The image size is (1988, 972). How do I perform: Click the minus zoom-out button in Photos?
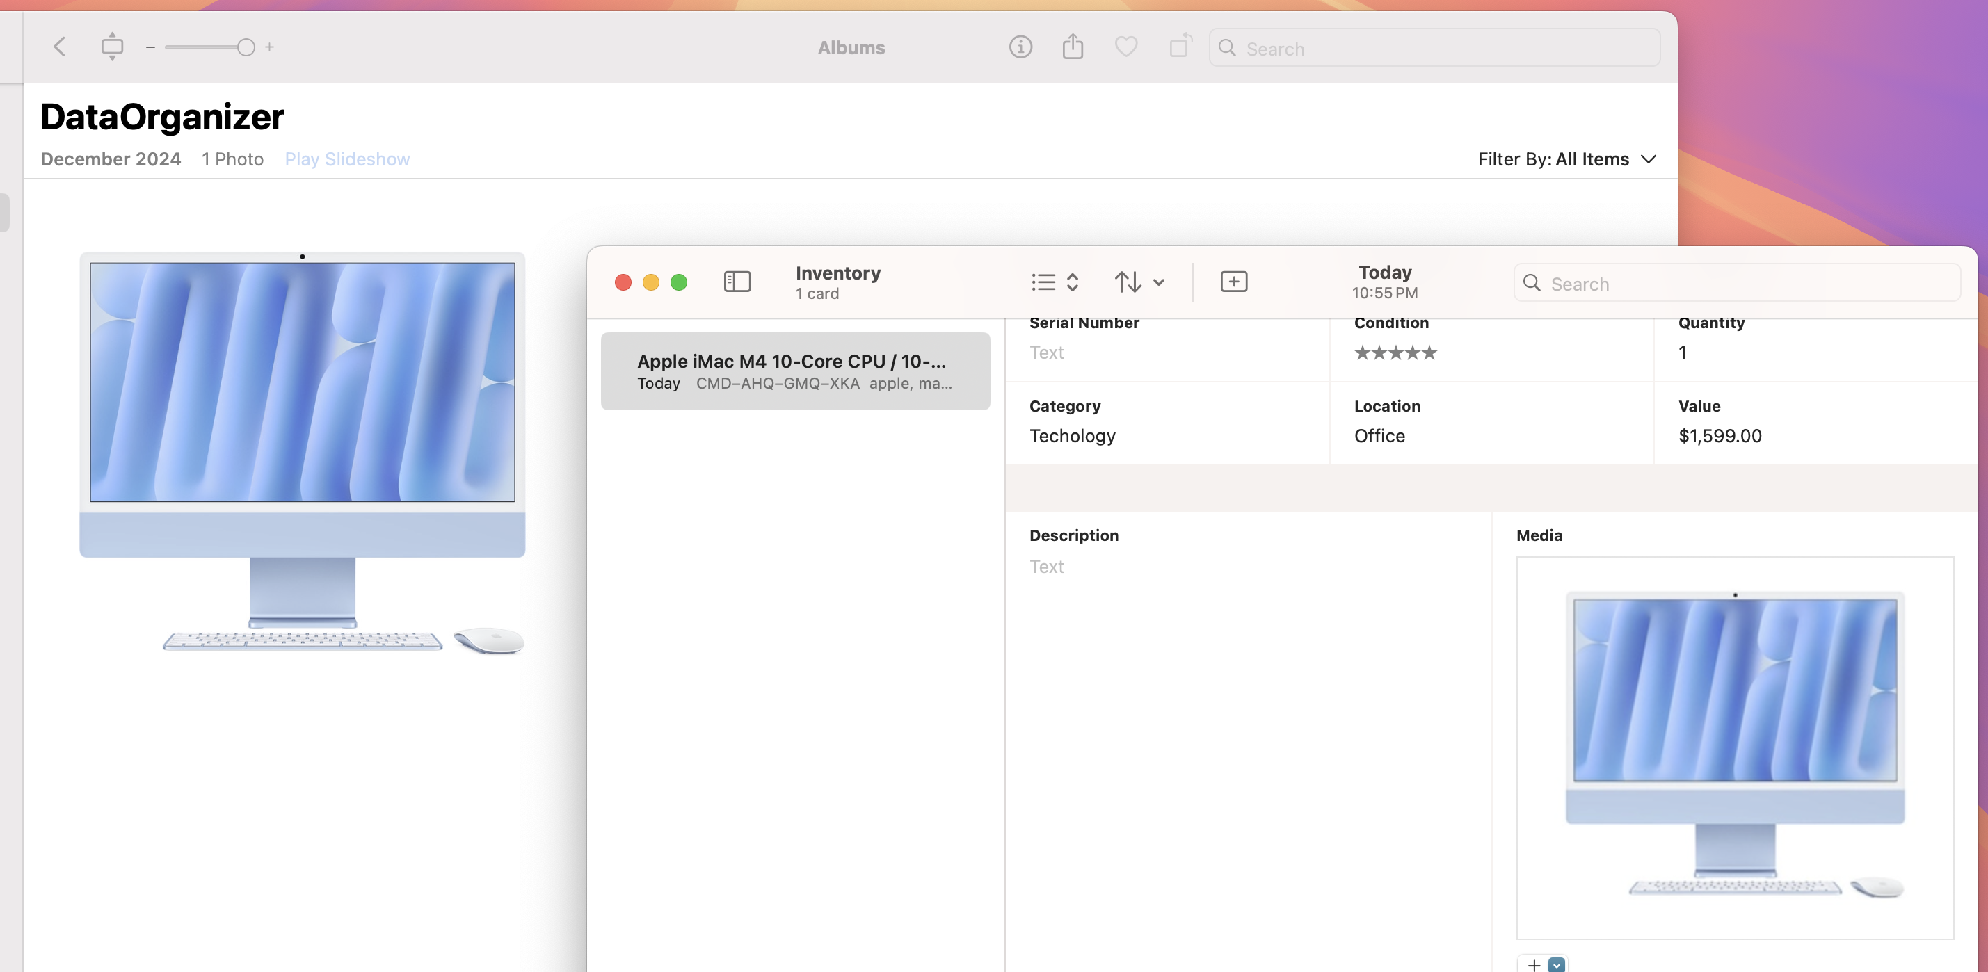coord(150,48)
